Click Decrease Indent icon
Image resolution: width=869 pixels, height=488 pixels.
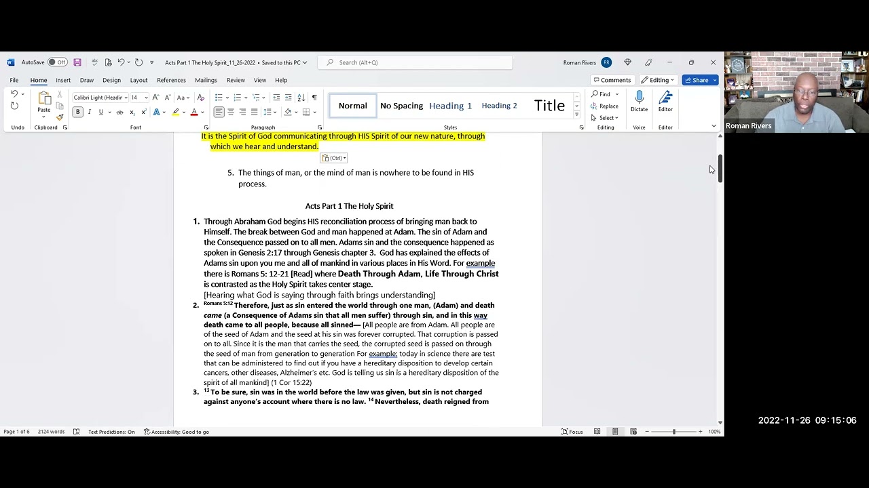[x=276, y=98]
